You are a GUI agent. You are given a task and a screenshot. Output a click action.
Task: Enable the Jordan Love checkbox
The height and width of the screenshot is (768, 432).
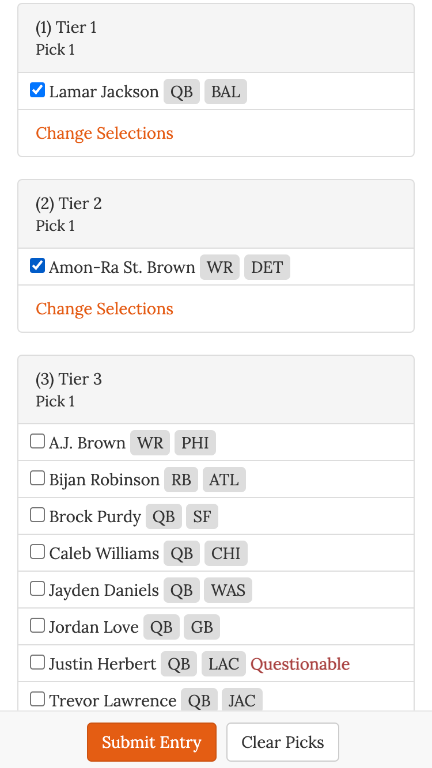point(37,625)
